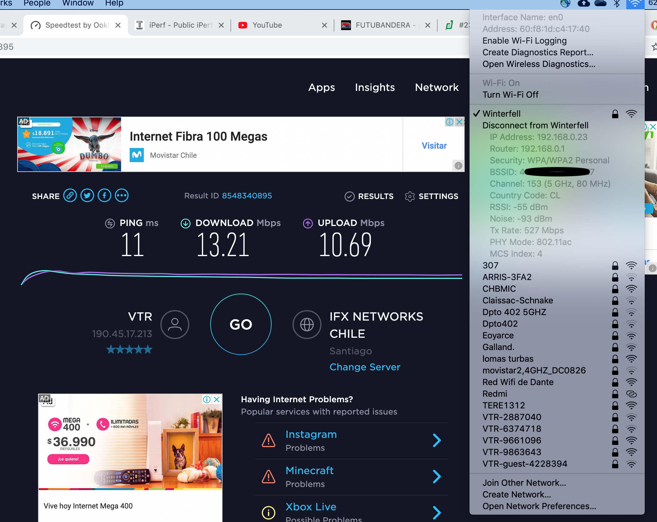Disconnect from Winterfell
This screenshot has height=522, width=657.
pyautogui.click(x=557, y=125)
